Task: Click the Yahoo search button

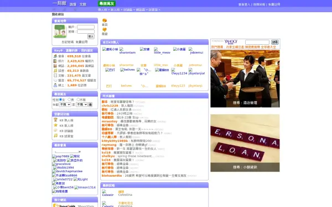Action: pyautogui.click(x=275, y=42)
